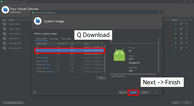
Task: Refresh the AVD Manager device list
Action: pyautogui.click(x=176, y=103)
